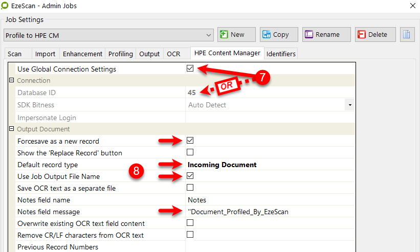Switch to the Profiling tab

pos(121,54)
